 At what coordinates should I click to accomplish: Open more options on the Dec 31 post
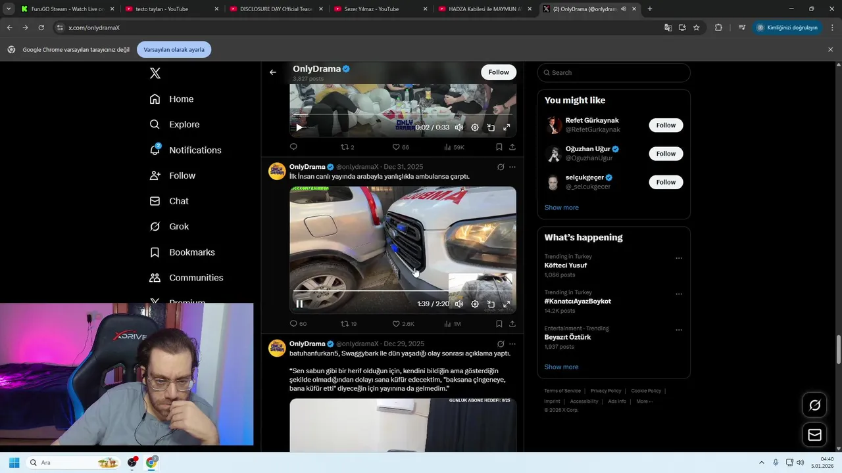point(512,168)
